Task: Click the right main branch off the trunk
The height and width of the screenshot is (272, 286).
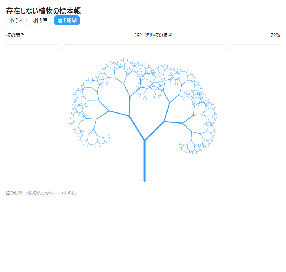Action: coord(154,131)
